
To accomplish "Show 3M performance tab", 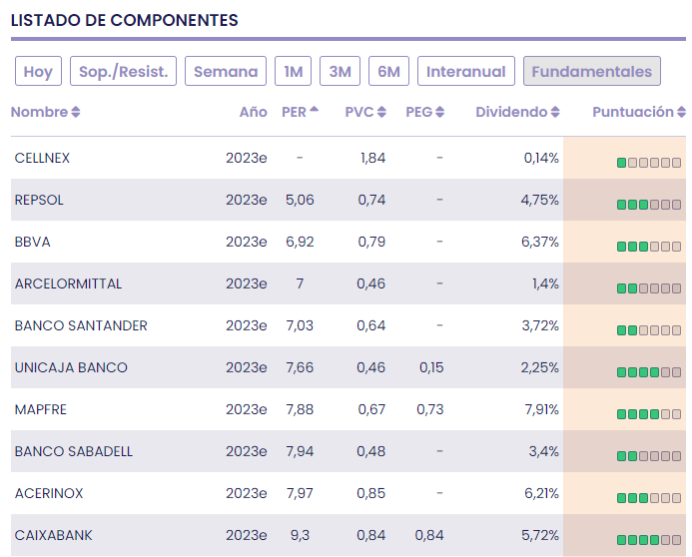I will point(340,72).
